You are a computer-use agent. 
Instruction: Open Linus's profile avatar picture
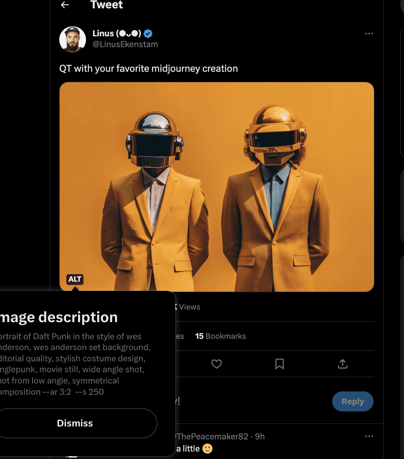tap(73, 39)
